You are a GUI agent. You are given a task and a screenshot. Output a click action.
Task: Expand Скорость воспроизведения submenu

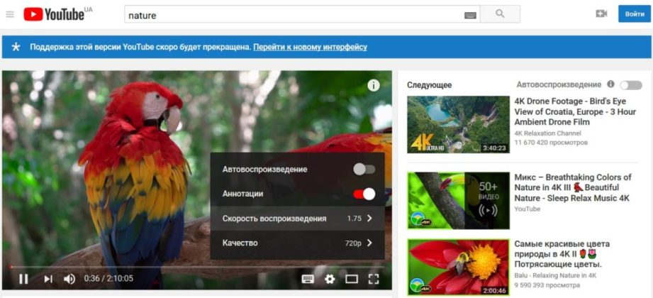297,219
